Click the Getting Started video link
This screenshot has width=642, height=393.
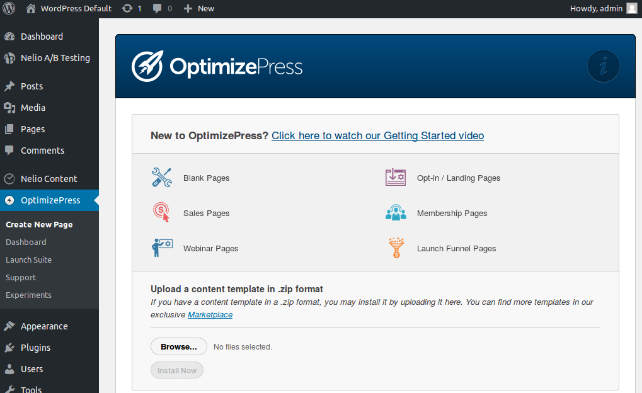click(x=377, y=135)
